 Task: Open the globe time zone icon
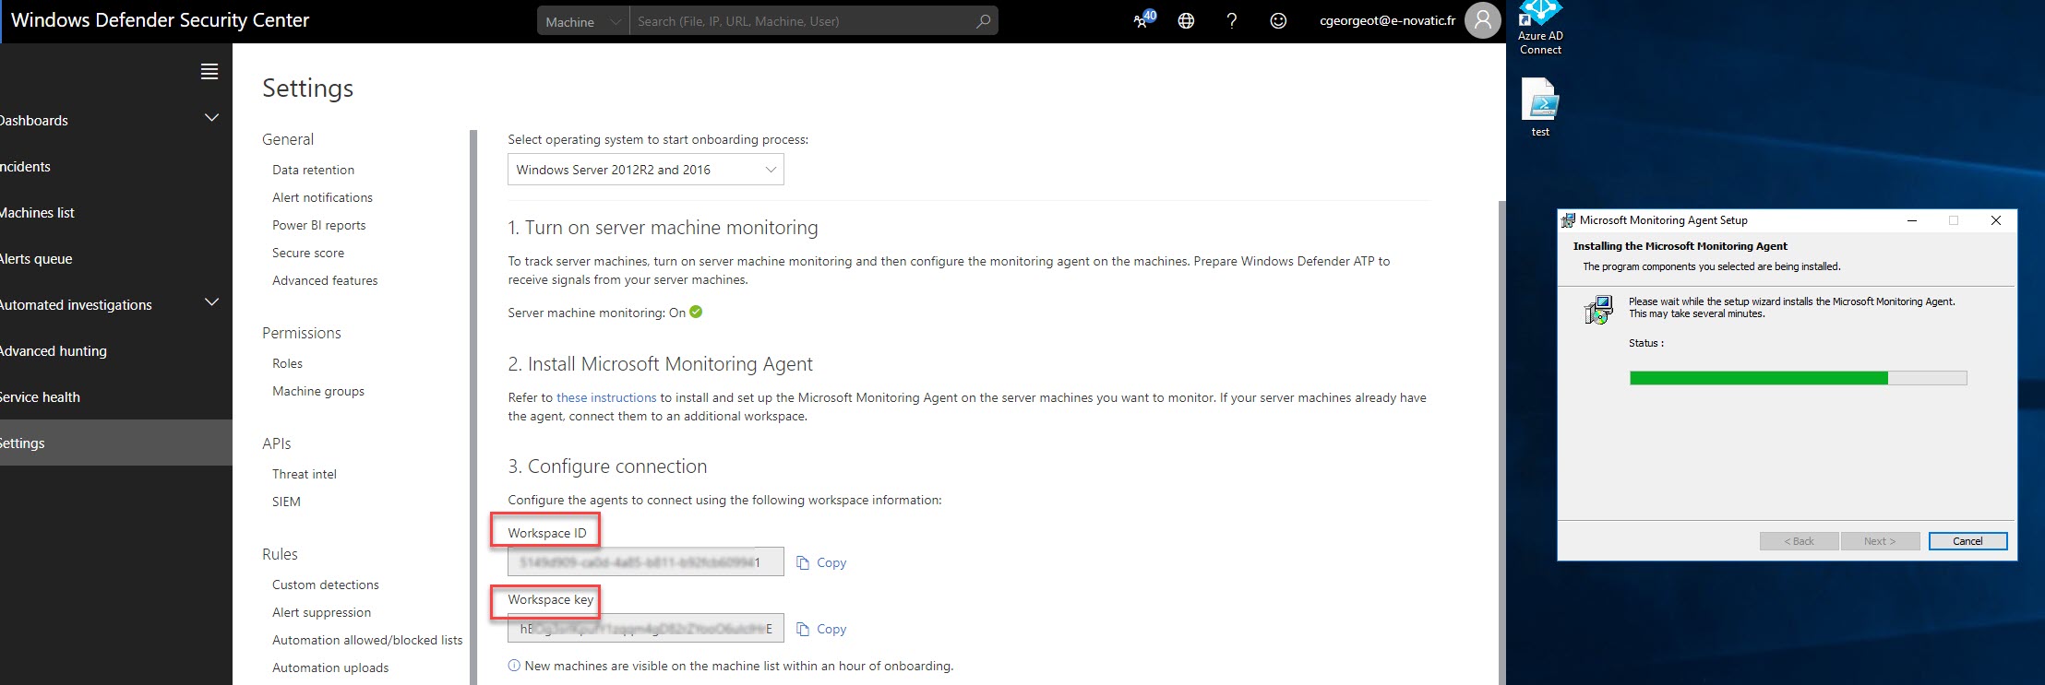tap(1186, 21)
